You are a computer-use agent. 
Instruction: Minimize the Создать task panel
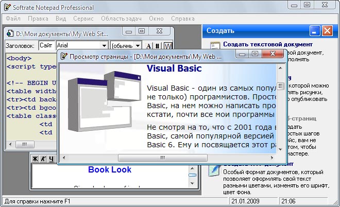click(x=313, y=31)
